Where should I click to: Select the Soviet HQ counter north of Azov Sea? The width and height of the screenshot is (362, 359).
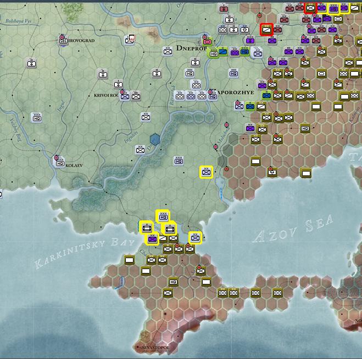(305, 128)
